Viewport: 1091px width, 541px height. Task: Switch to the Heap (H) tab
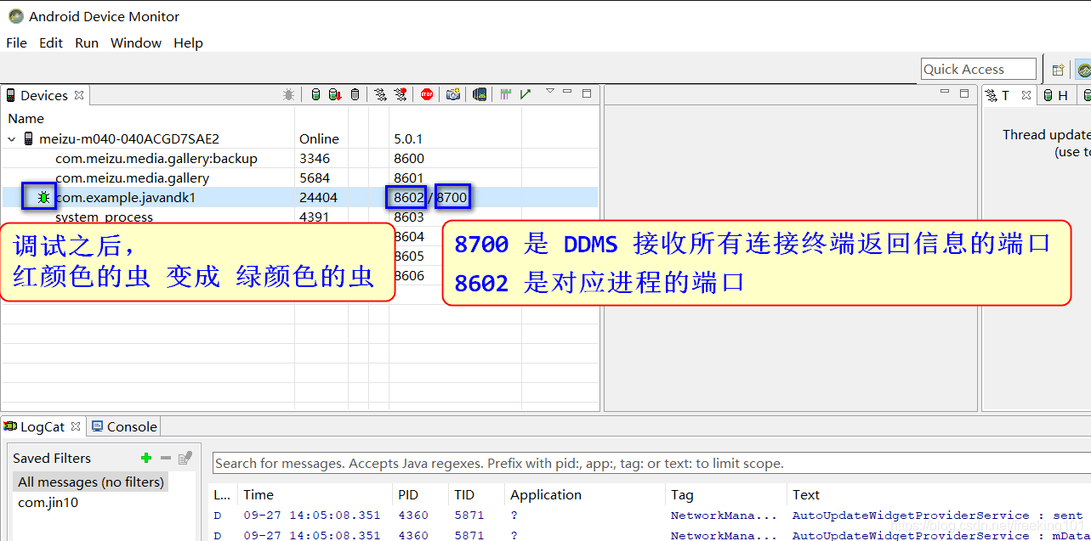1055,95
